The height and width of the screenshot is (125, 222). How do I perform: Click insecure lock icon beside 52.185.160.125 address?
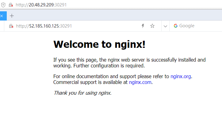coord(11,26)
